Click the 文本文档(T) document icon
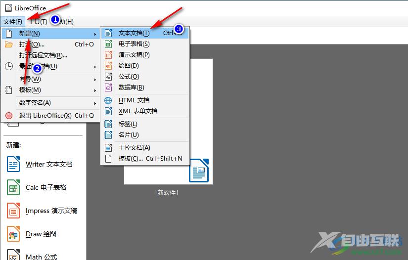Image resolution: width=408 pixels, height=260 pixels. coord(108,33)
